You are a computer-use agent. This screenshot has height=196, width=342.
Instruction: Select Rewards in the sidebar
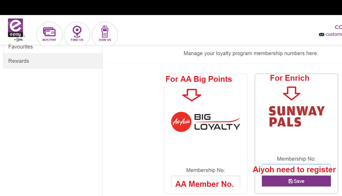tap(53, 61)
